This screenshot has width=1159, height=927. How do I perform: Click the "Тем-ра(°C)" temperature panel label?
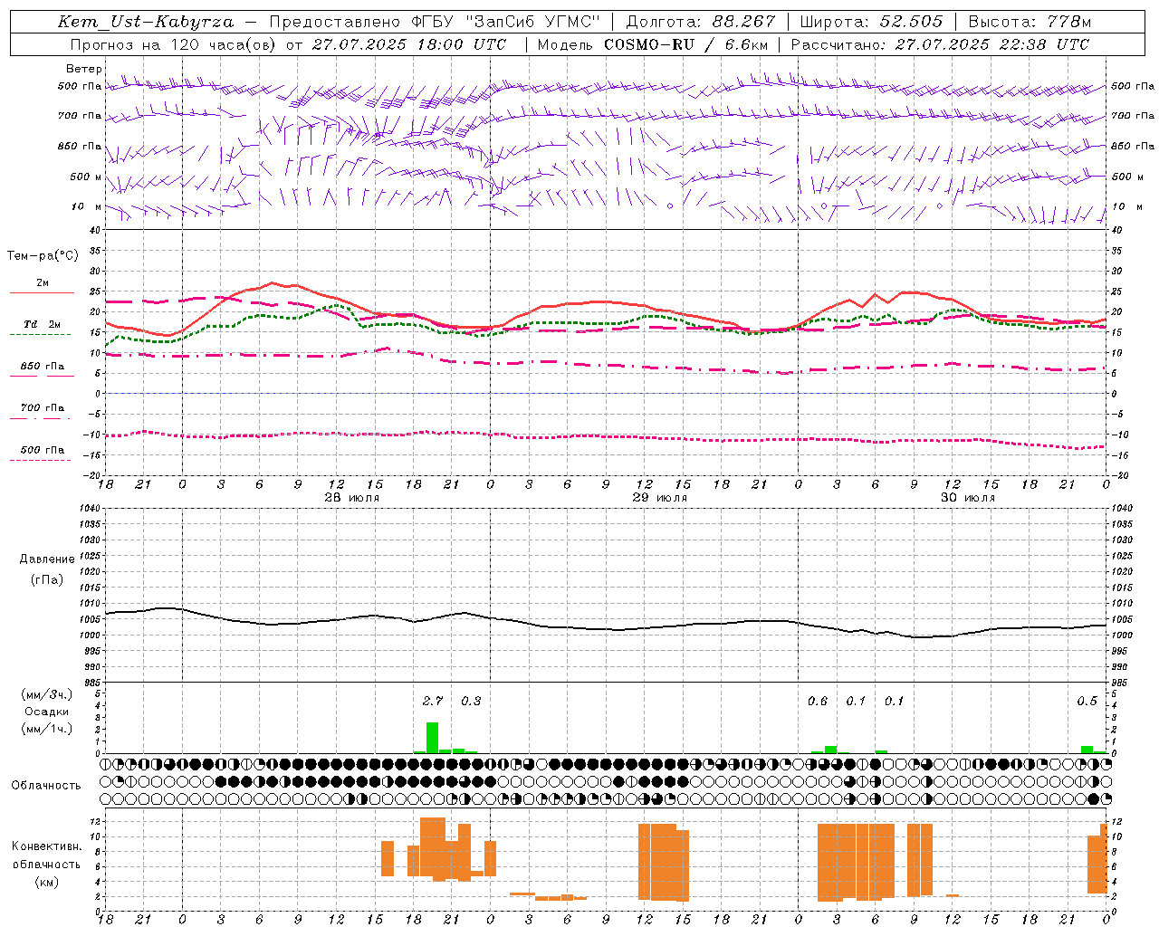coord(43,256)
